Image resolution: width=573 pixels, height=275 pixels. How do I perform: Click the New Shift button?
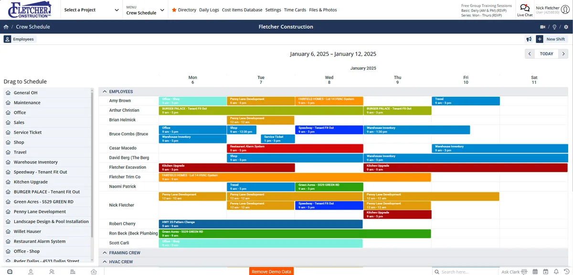[551, 39]
